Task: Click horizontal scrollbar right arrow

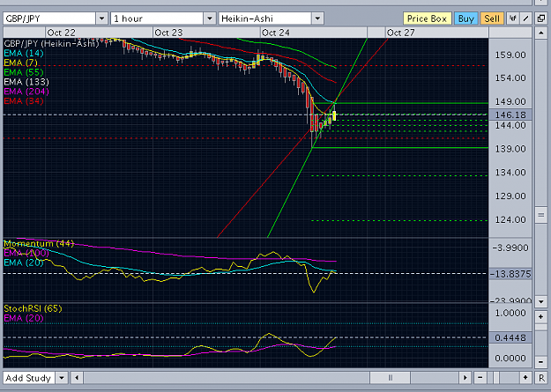Action: [465, 378]
